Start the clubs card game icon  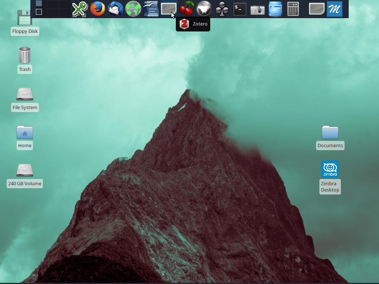click(x=222, y=9)
